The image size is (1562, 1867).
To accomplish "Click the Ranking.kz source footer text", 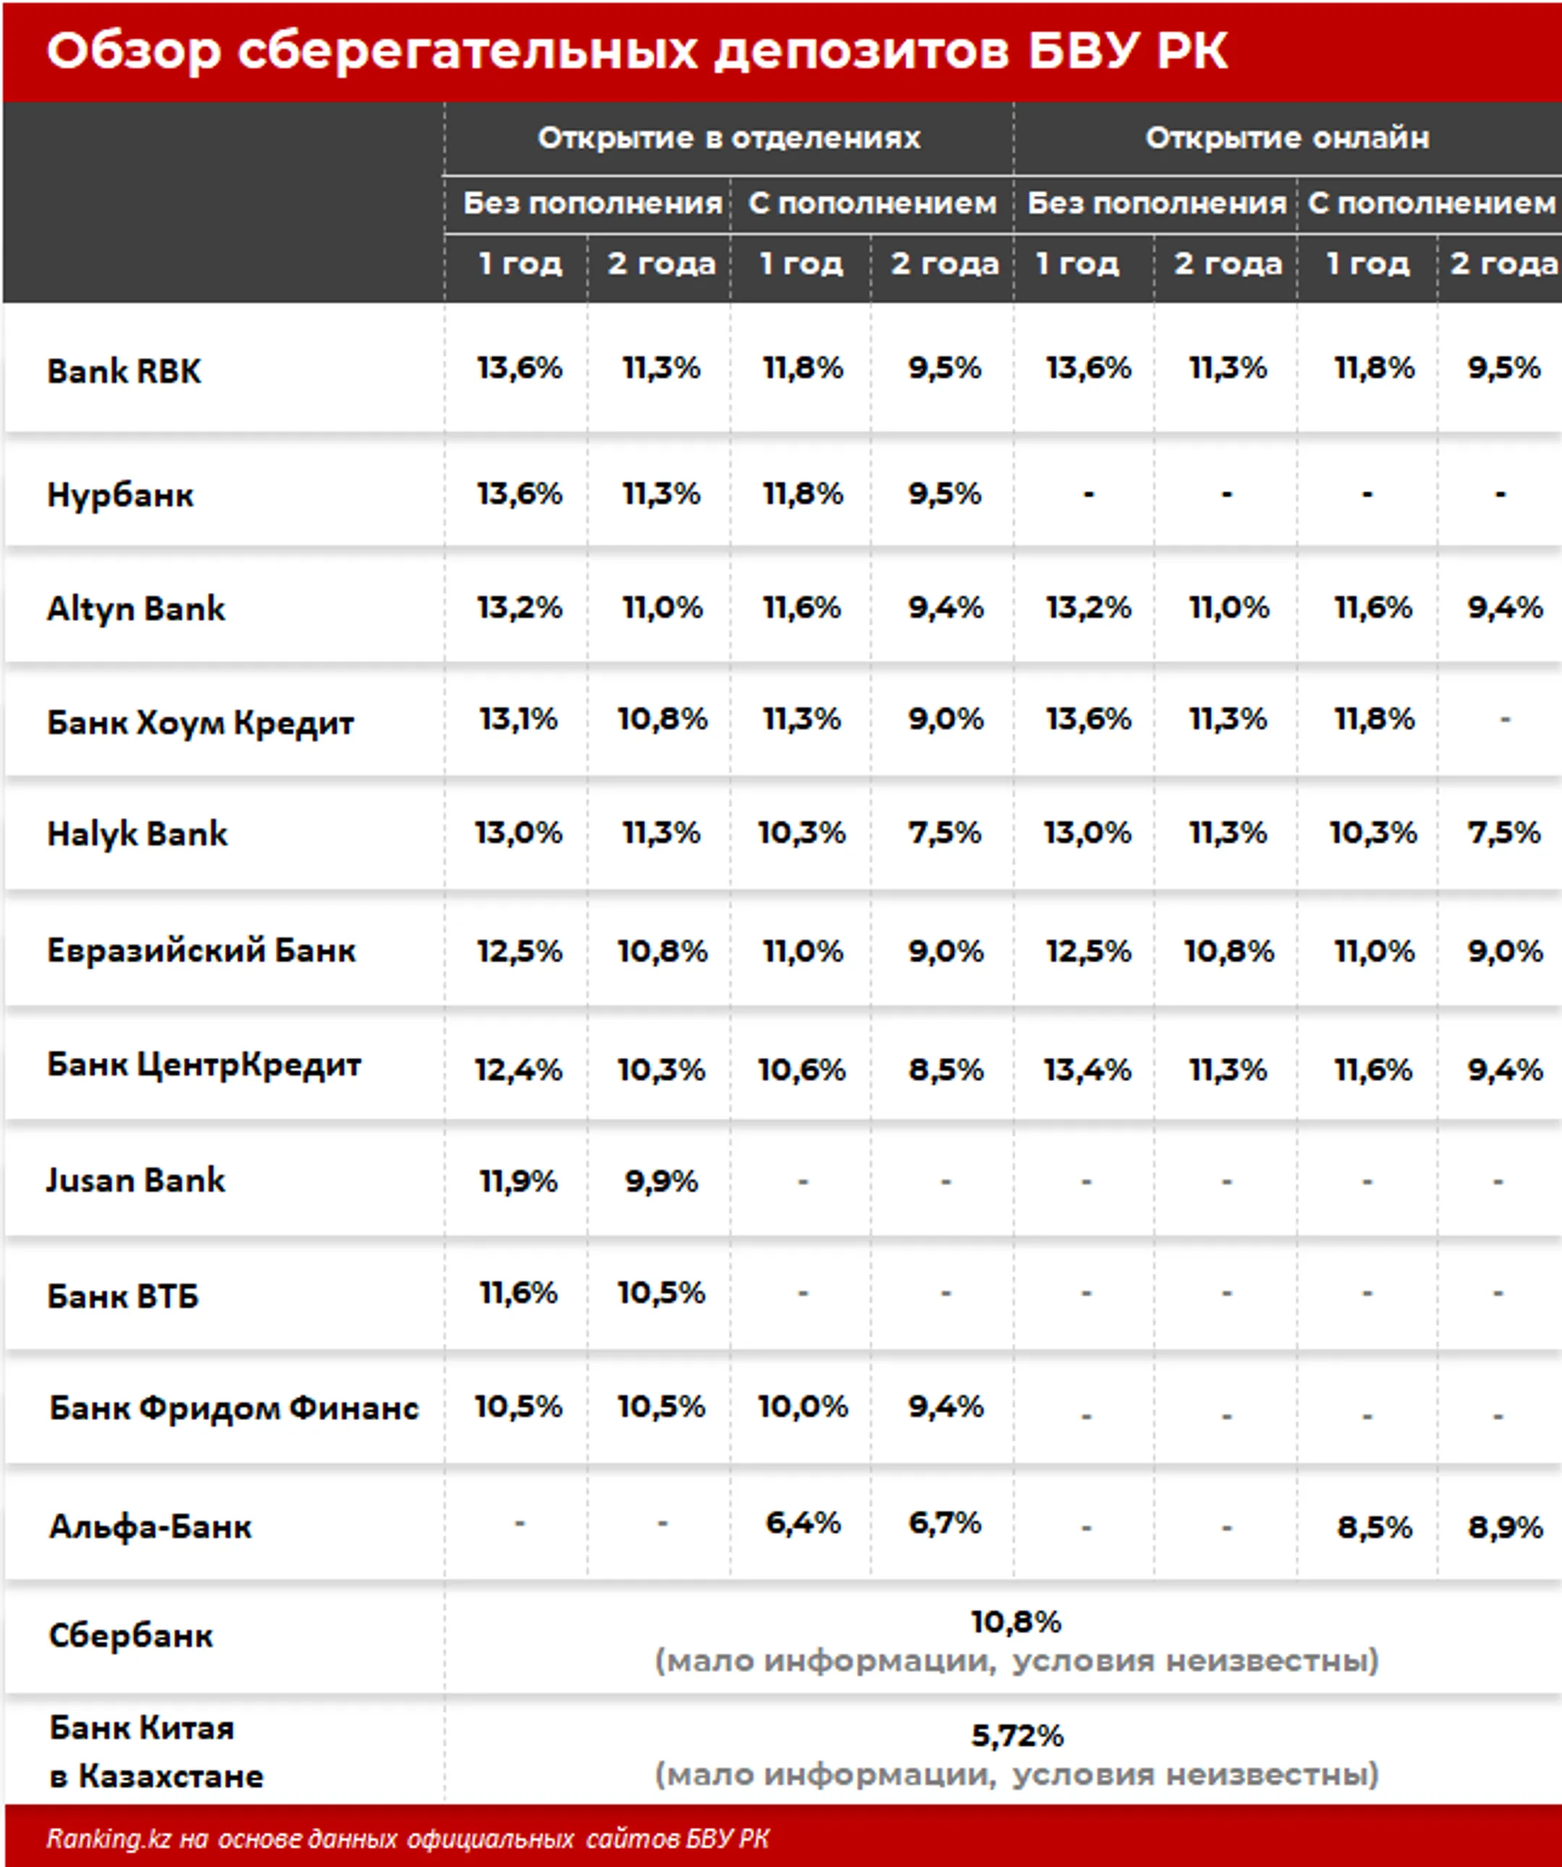I will point(408,1839).
